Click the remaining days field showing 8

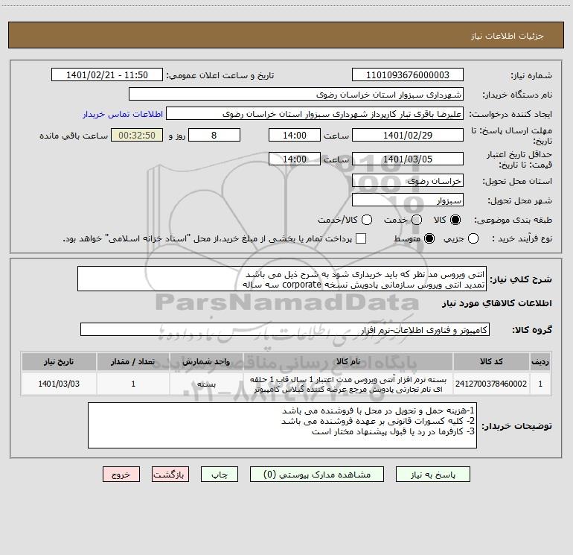coord(214,135)
